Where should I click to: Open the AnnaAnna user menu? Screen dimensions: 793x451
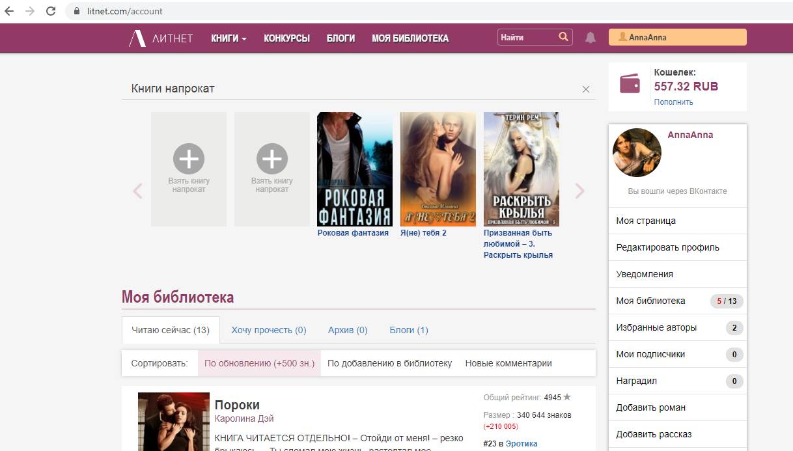(677, 38)
